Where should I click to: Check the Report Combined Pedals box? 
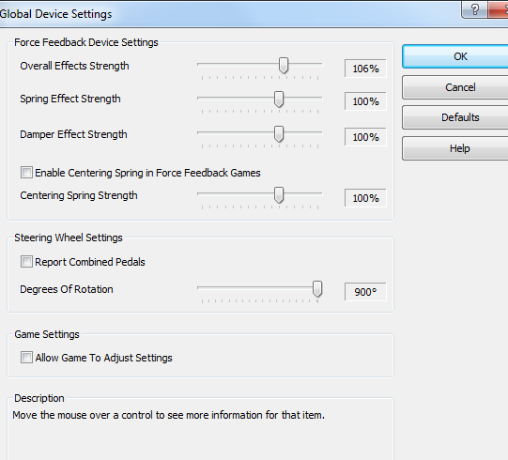[x=26, y=261]
